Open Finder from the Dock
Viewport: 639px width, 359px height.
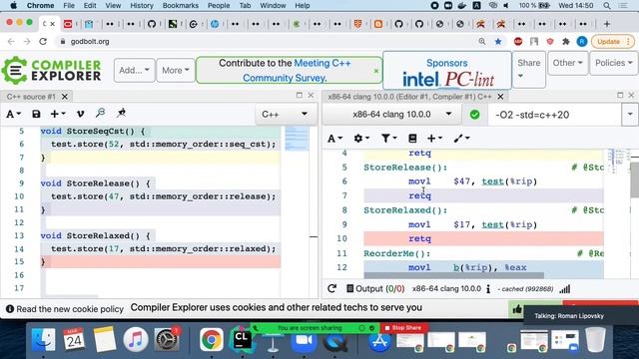[x=43, y=340]
